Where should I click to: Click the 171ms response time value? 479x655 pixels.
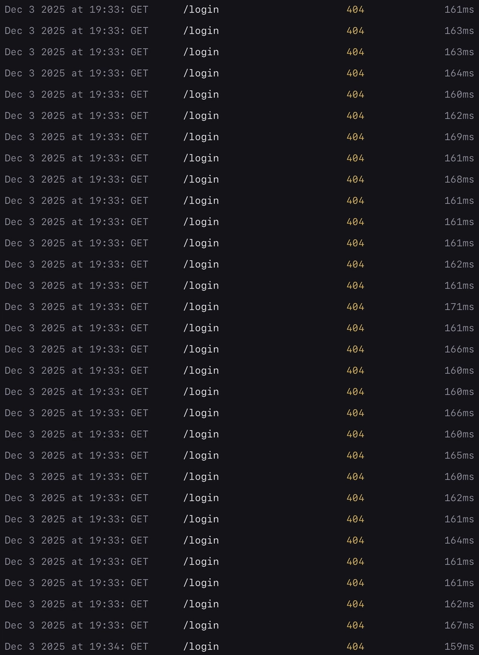[459, 307]
